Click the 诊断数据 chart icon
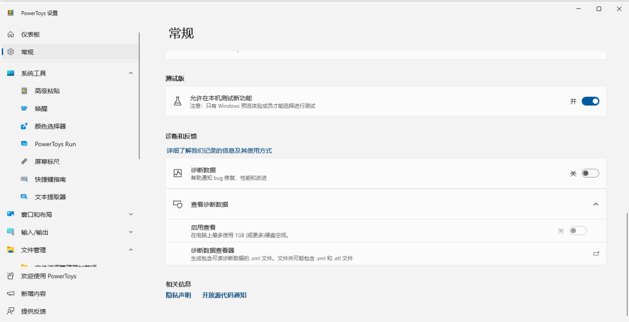 pyautogui.click(x=178, y=174)
